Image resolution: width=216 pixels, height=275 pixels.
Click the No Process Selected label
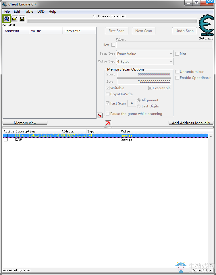(109, 16)
